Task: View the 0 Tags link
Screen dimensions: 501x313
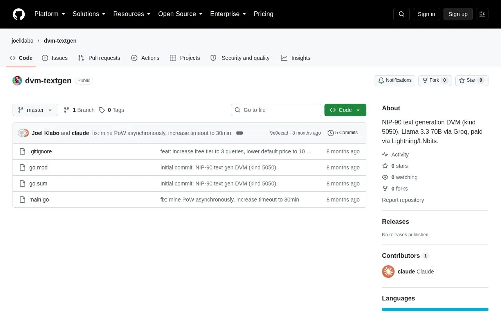Action: coord(112,110)
